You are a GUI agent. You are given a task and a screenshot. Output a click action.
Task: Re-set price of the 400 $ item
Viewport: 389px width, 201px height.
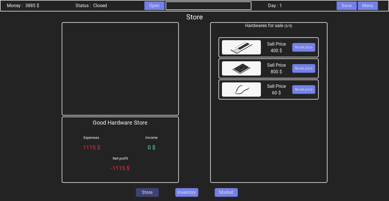pos(303,47)
